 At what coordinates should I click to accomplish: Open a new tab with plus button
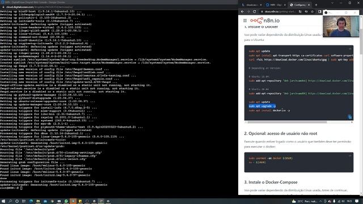(x=316, y=5)
